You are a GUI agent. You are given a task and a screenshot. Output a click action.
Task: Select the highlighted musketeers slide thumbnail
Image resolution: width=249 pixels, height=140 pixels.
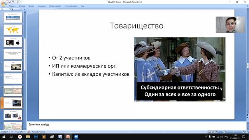pos(13,103)
